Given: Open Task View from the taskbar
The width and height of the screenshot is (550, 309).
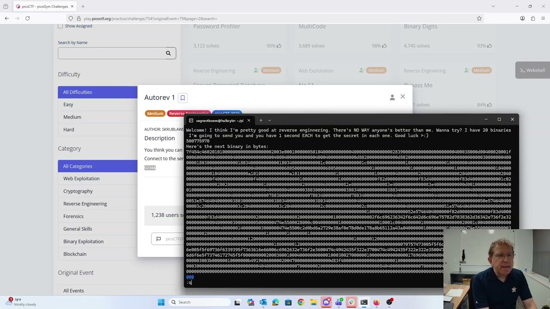Looking at the screenshot, I should [237, 302].
